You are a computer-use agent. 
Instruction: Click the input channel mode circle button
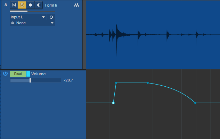51,17
